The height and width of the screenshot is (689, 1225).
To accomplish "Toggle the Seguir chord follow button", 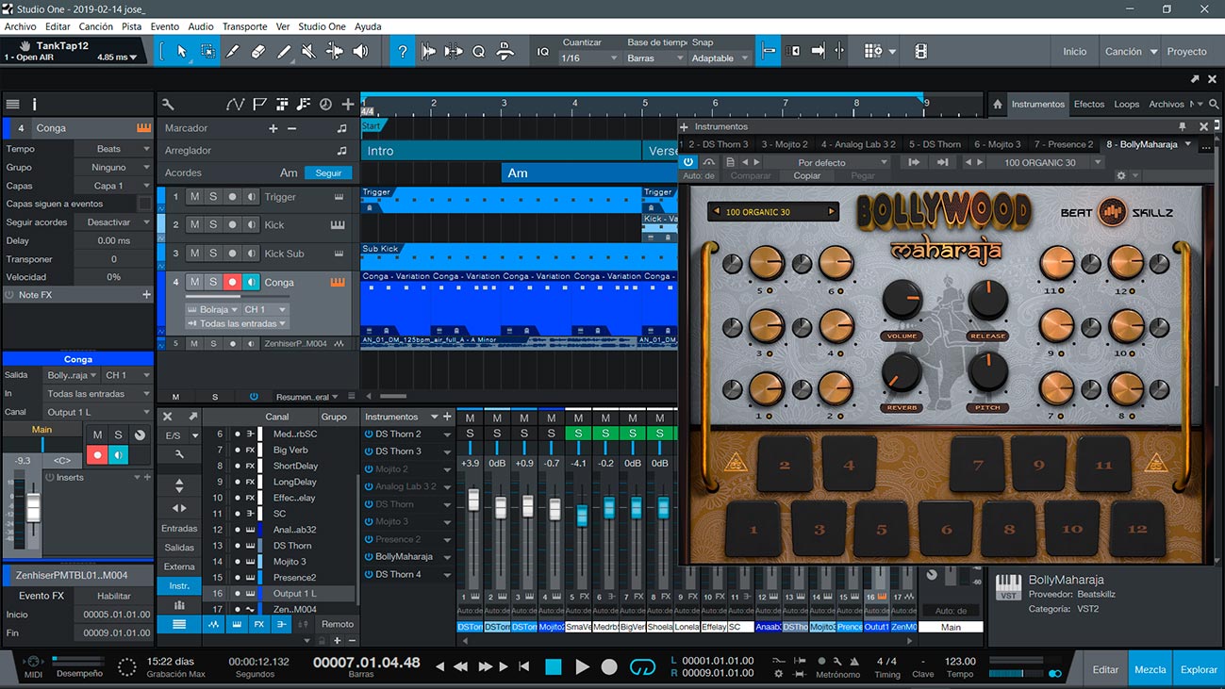I will click(328, 173).
